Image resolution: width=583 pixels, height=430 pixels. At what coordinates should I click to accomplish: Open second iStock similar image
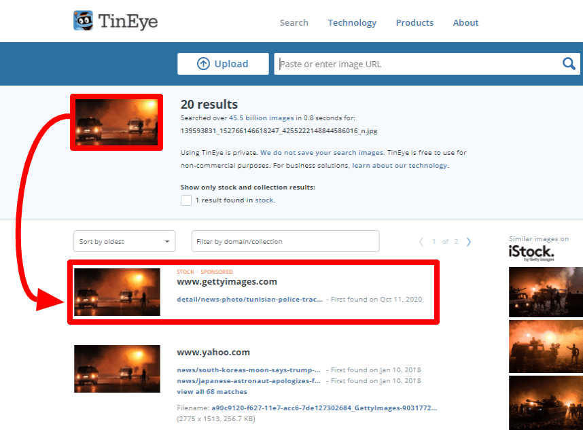pos(546,346)
